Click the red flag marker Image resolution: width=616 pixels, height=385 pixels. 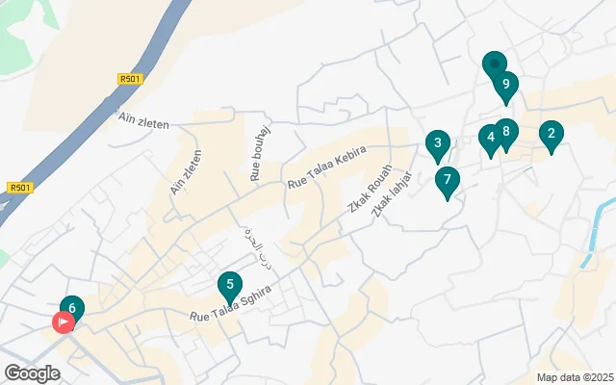[64, 322]
